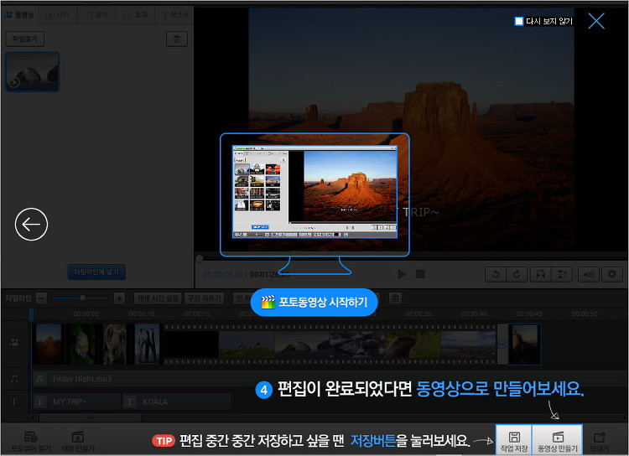The image size is (629, 456).
Task: Select the KOALA text clip
Action: (x=177, y=402)
